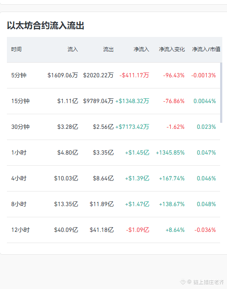Click the 以太坊合约流入流出 heading
This screenshot has height=289, width=227.
[46, 25]
